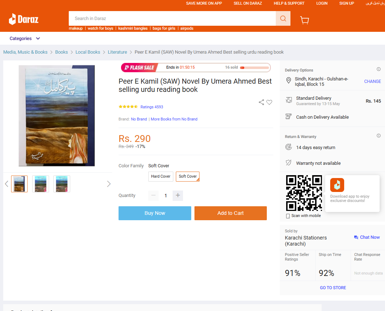This screenshot has height=311, width=385.
Task: Select the first book thumbnail
Action: pyautogui.click(x=19, y=184)
